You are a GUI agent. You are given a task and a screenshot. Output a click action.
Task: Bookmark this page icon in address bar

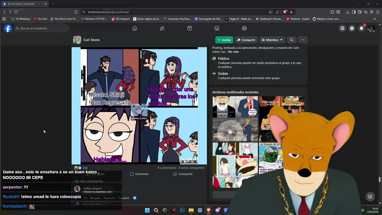tap(76, 12)
